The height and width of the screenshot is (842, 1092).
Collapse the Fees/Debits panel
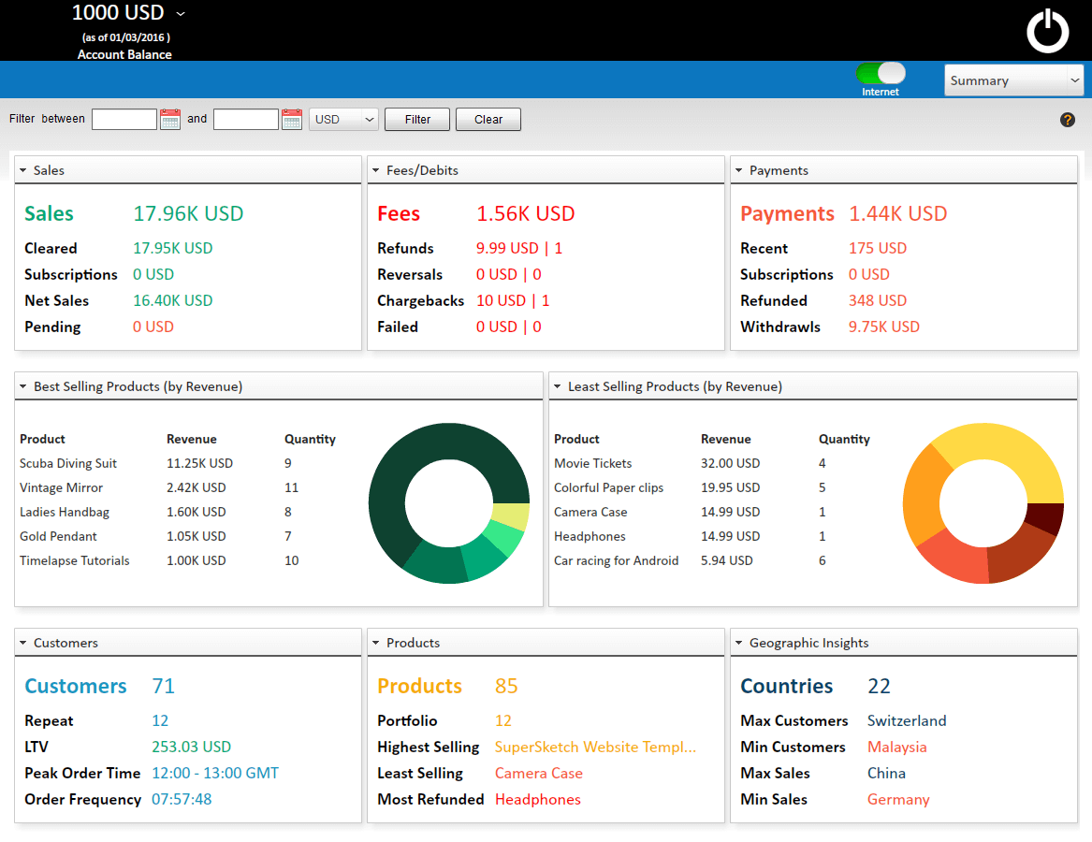pos(376,171)
